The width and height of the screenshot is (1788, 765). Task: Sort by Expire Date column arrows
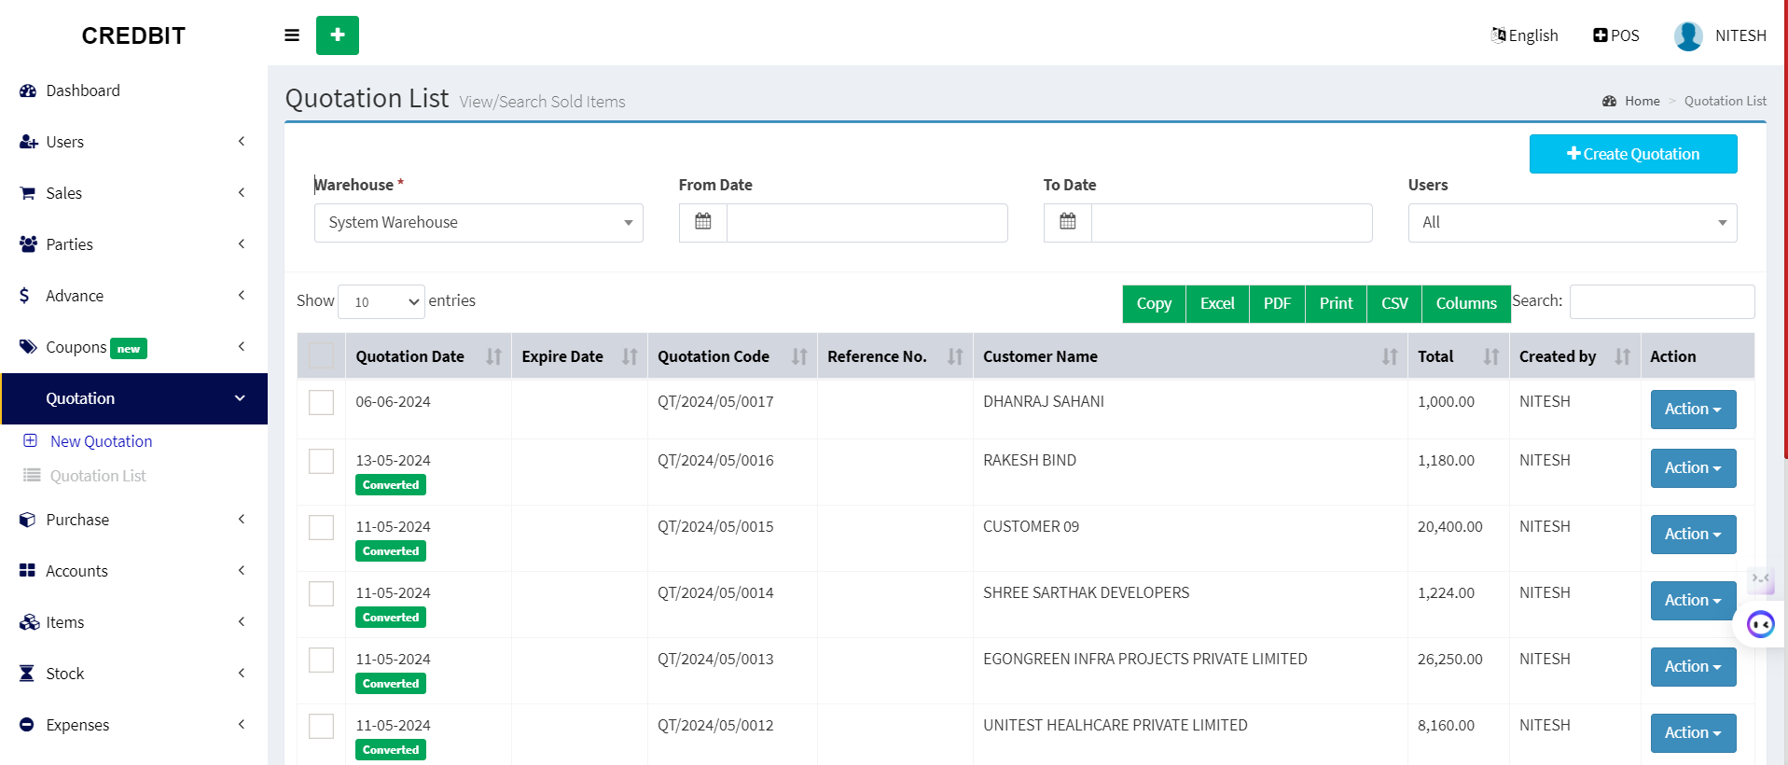[x=630, y=356]
